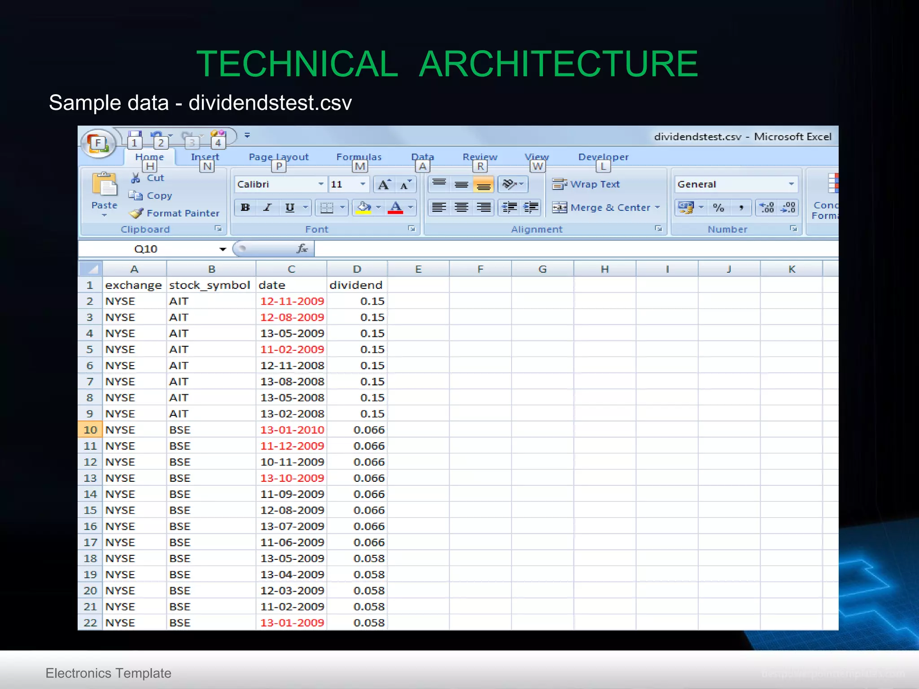
Task: Switch to the Insert tab
Action: 205,157
